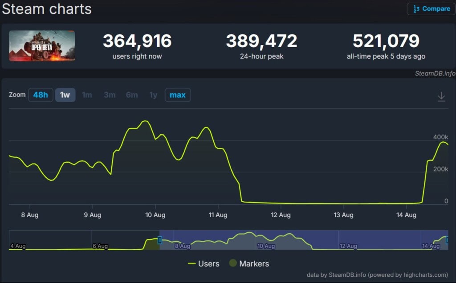Image resolution: width=456 pixels, height=283 pixels.
Task: Choose the 1y zoom option
Action: [153, 95]
